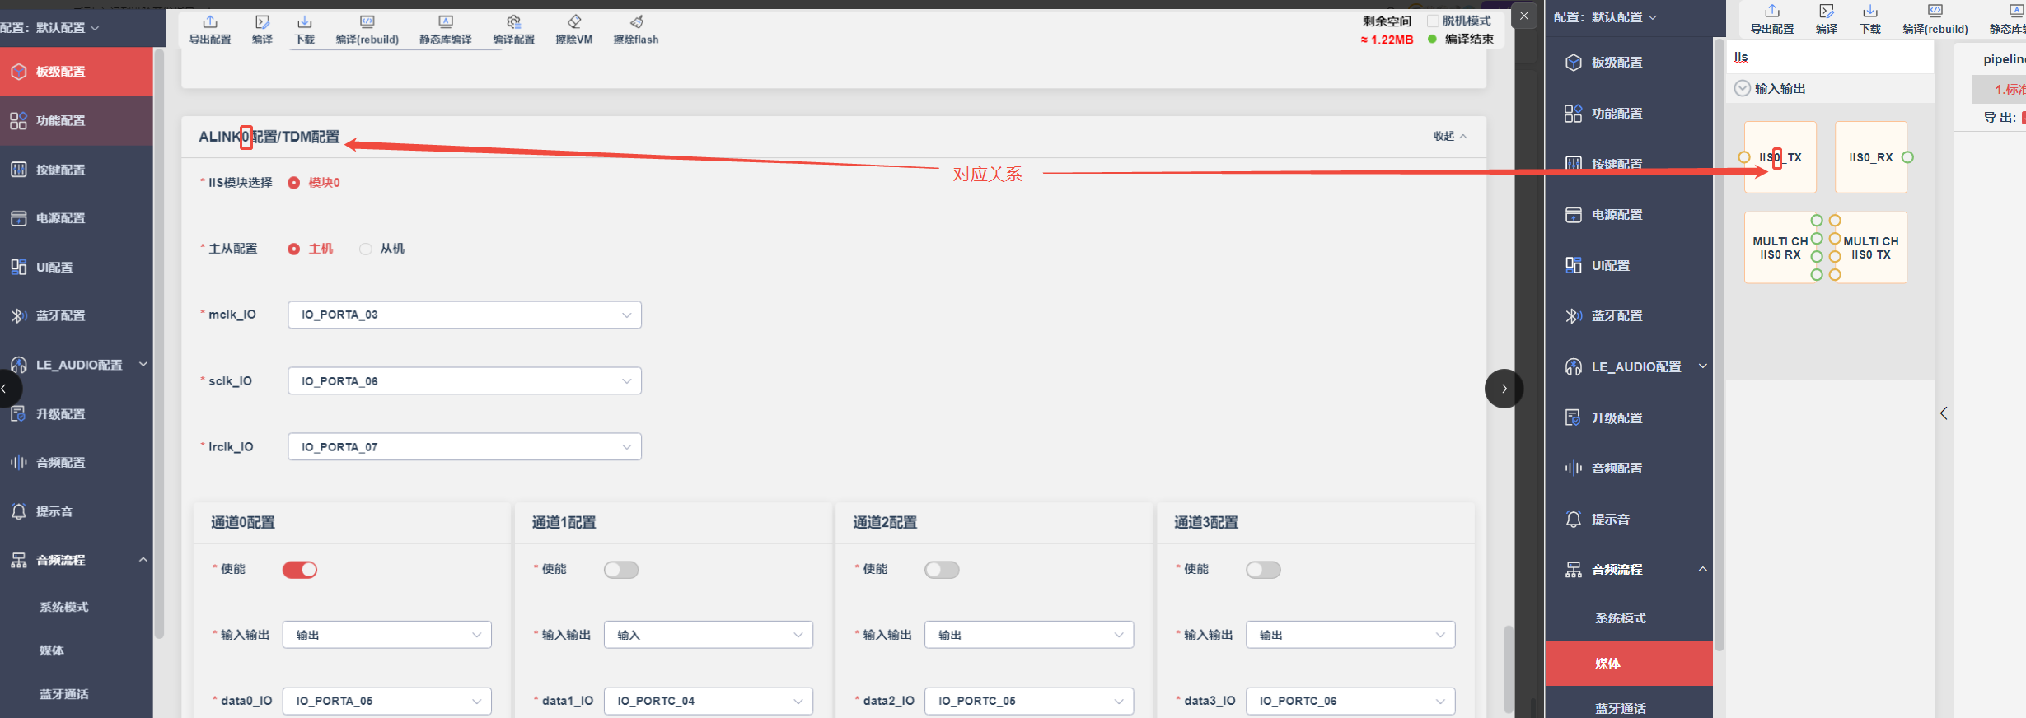Click 导出配置 icon in ALINK0 config window
Screen dimensions: 2026x718
(x=210, y=22)
